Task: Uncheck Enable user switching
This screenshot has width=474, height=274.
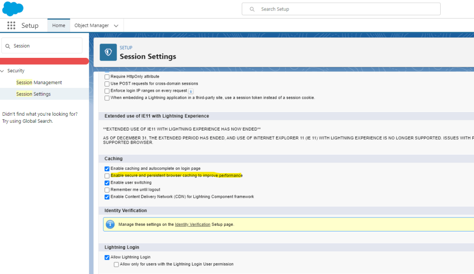Action: pyautogui.click(x=107, y=183)
